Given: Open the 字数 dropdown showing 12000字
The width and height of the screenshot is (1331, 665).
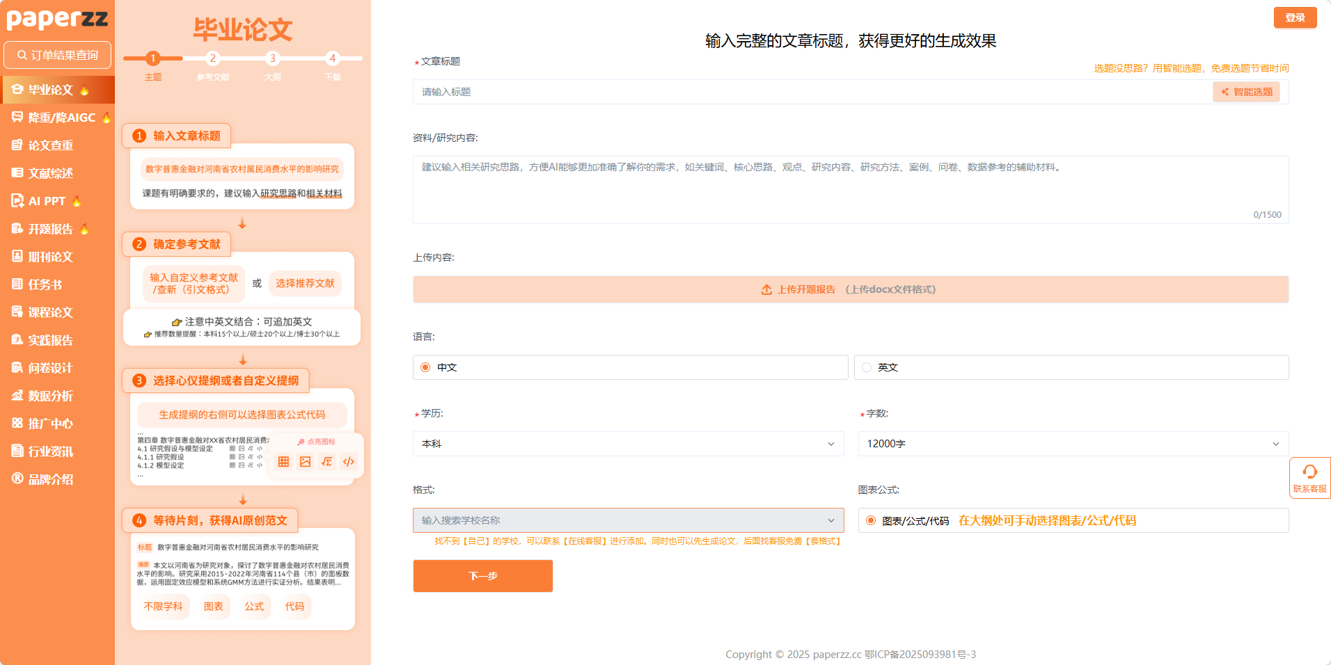Looking at the screenshot, I should pyautogui.click(x=1073, y=444).
